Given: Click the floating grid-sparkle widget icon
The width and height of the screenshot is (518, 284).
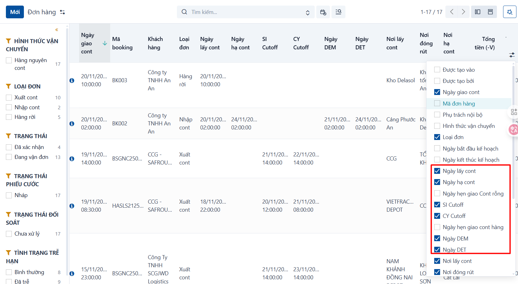Looking at the screenshot, I should [514, 112].
